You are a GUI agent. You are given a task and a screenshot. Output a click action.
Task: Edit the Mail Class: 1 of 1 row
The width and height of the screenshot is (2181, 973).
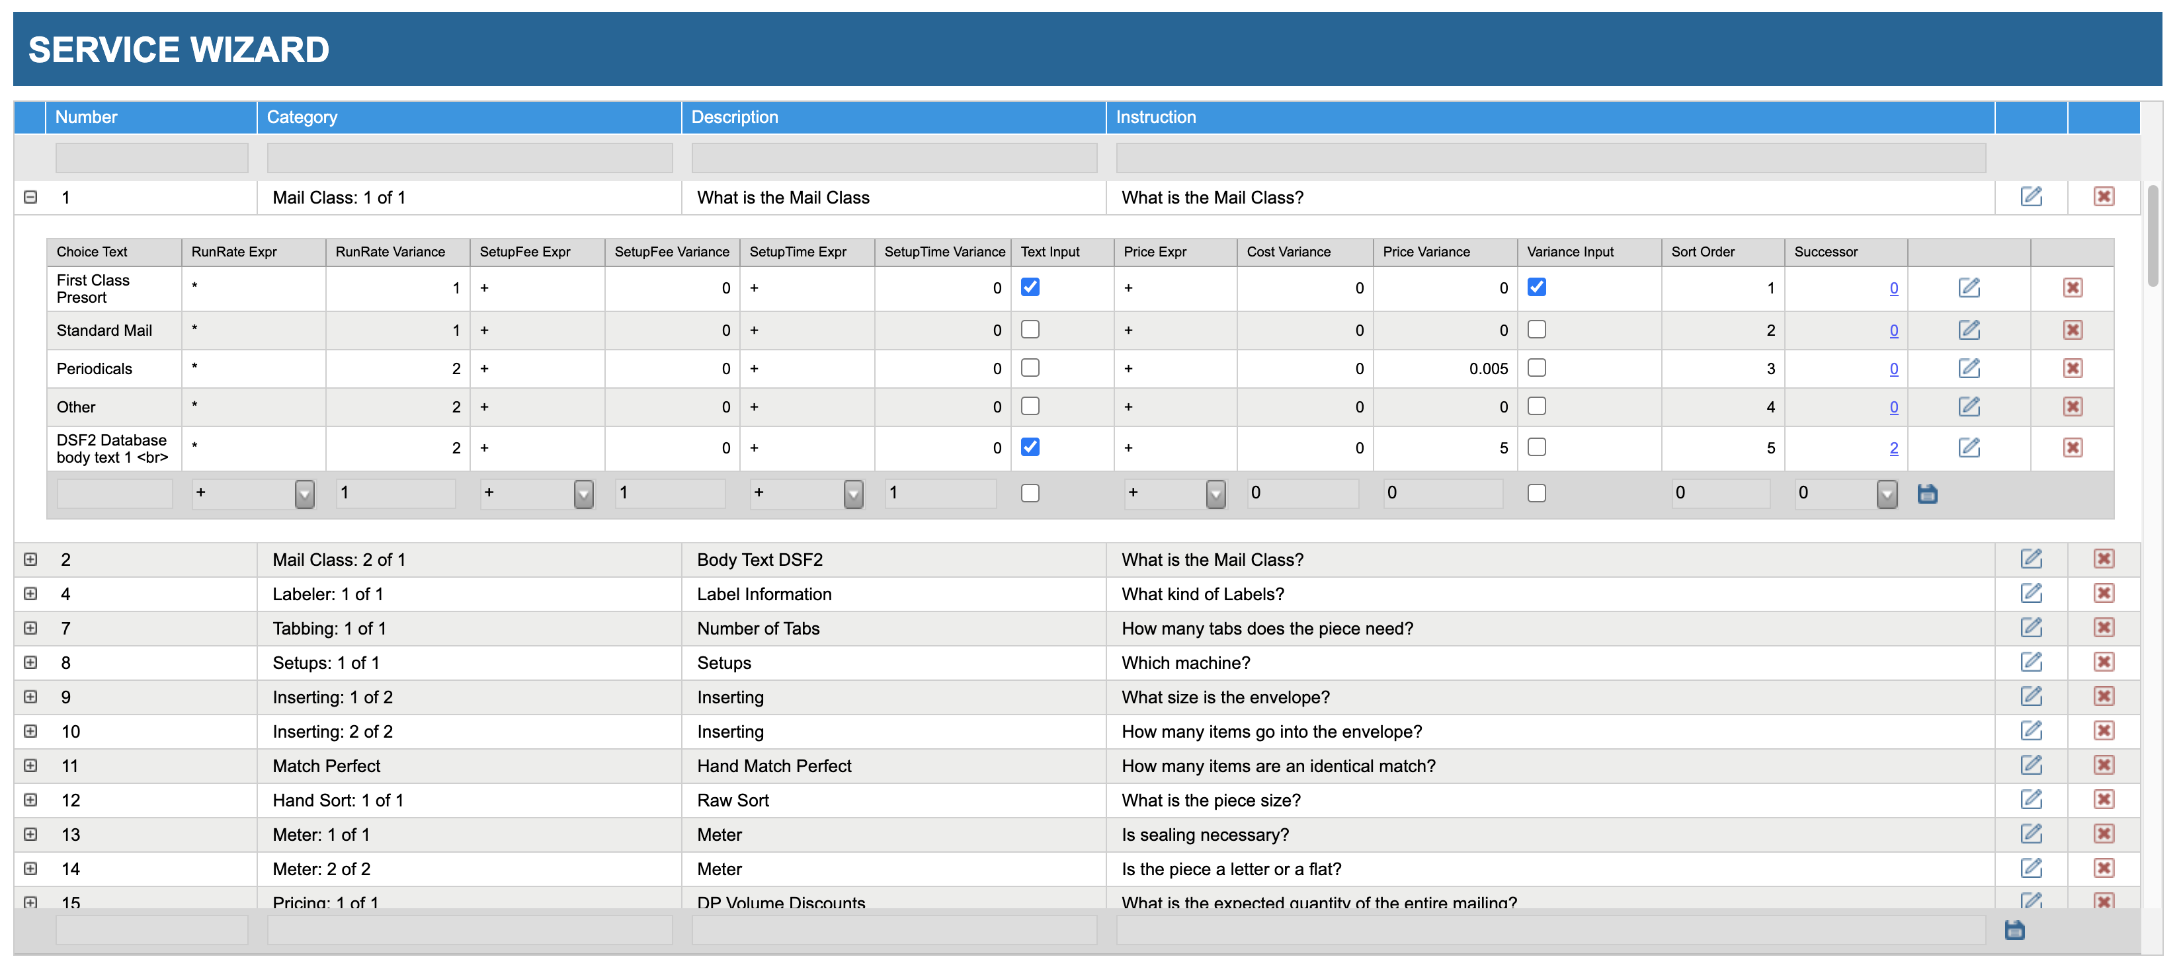pos(2031,196)
